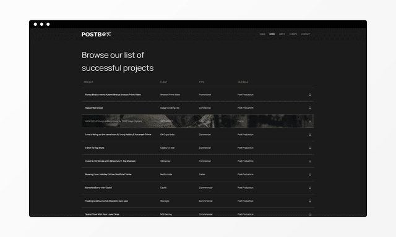
Task: Click the 'MSI Gaming' client cell
Action: 166,214
